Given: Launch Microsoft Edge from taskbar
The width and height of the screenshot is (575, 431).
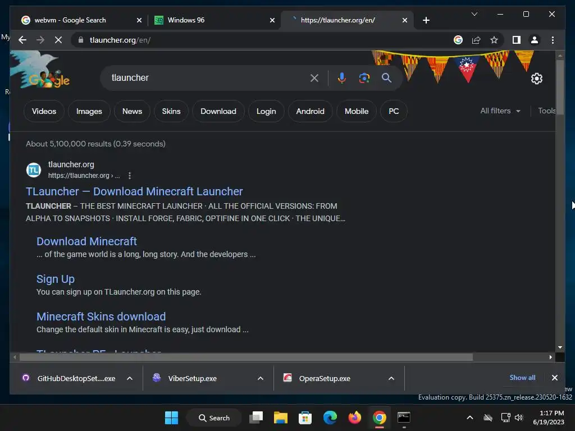Looking at the screenshot, I should click(330, 418).
